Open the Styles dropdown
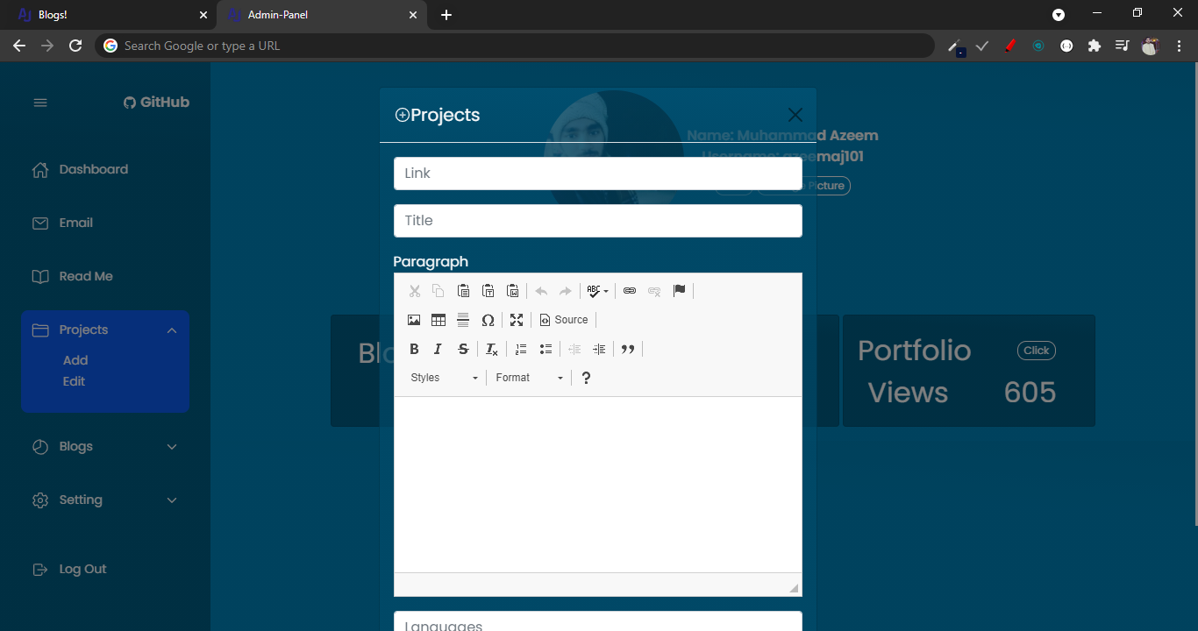Screen dimensions: 1198x631 pos(444,378)
